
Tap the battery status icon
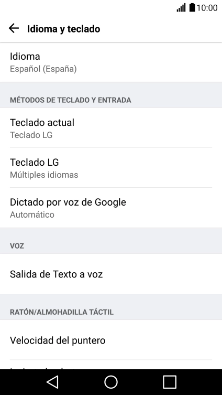tap(192, 7)
